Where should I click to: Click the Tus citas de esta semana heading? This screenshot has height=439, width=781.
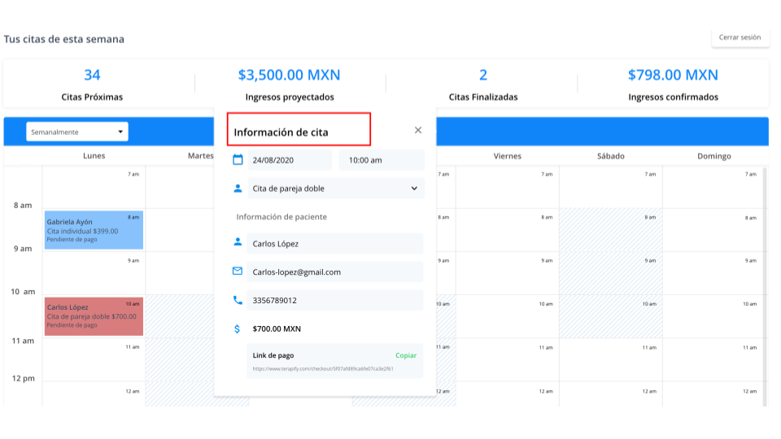[x=63, y=39]
